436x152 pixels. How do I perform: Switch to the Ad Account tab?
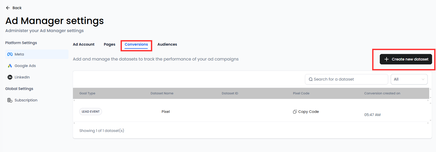84,44
